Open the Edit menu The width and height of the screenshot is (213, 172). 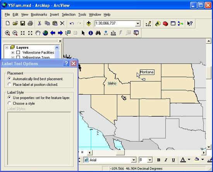pyautogui.click(x=15, y=15)
